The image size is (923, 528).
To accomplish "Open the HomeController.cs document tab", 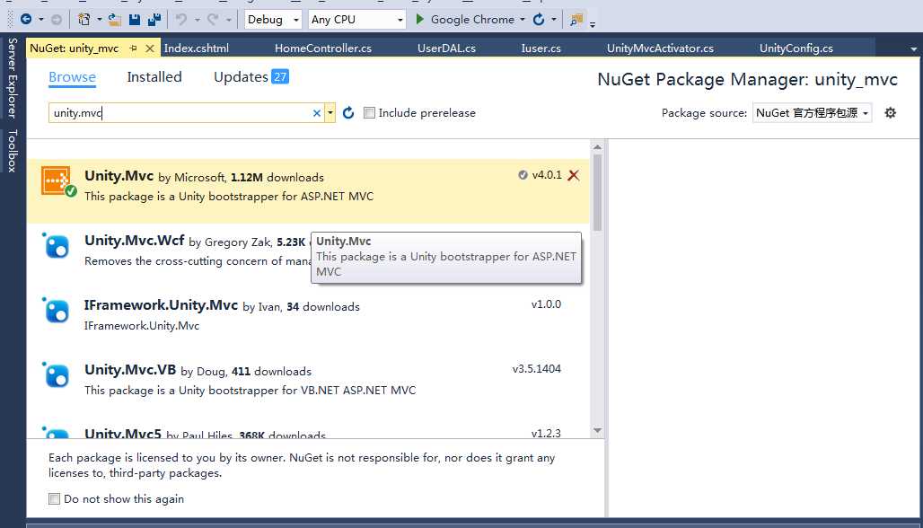I will tap(323, 48).
